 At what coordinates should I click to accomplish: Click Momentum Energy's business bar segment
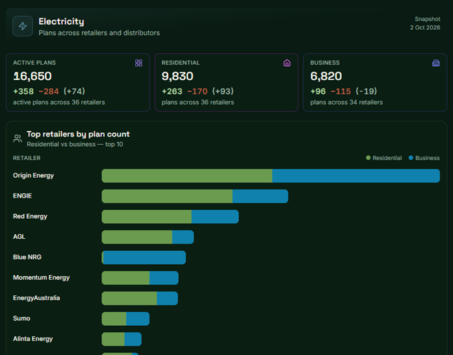coord(164,278)
